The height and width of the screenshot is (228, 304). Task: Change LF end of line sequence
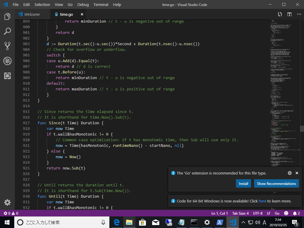tap(269, 213)
